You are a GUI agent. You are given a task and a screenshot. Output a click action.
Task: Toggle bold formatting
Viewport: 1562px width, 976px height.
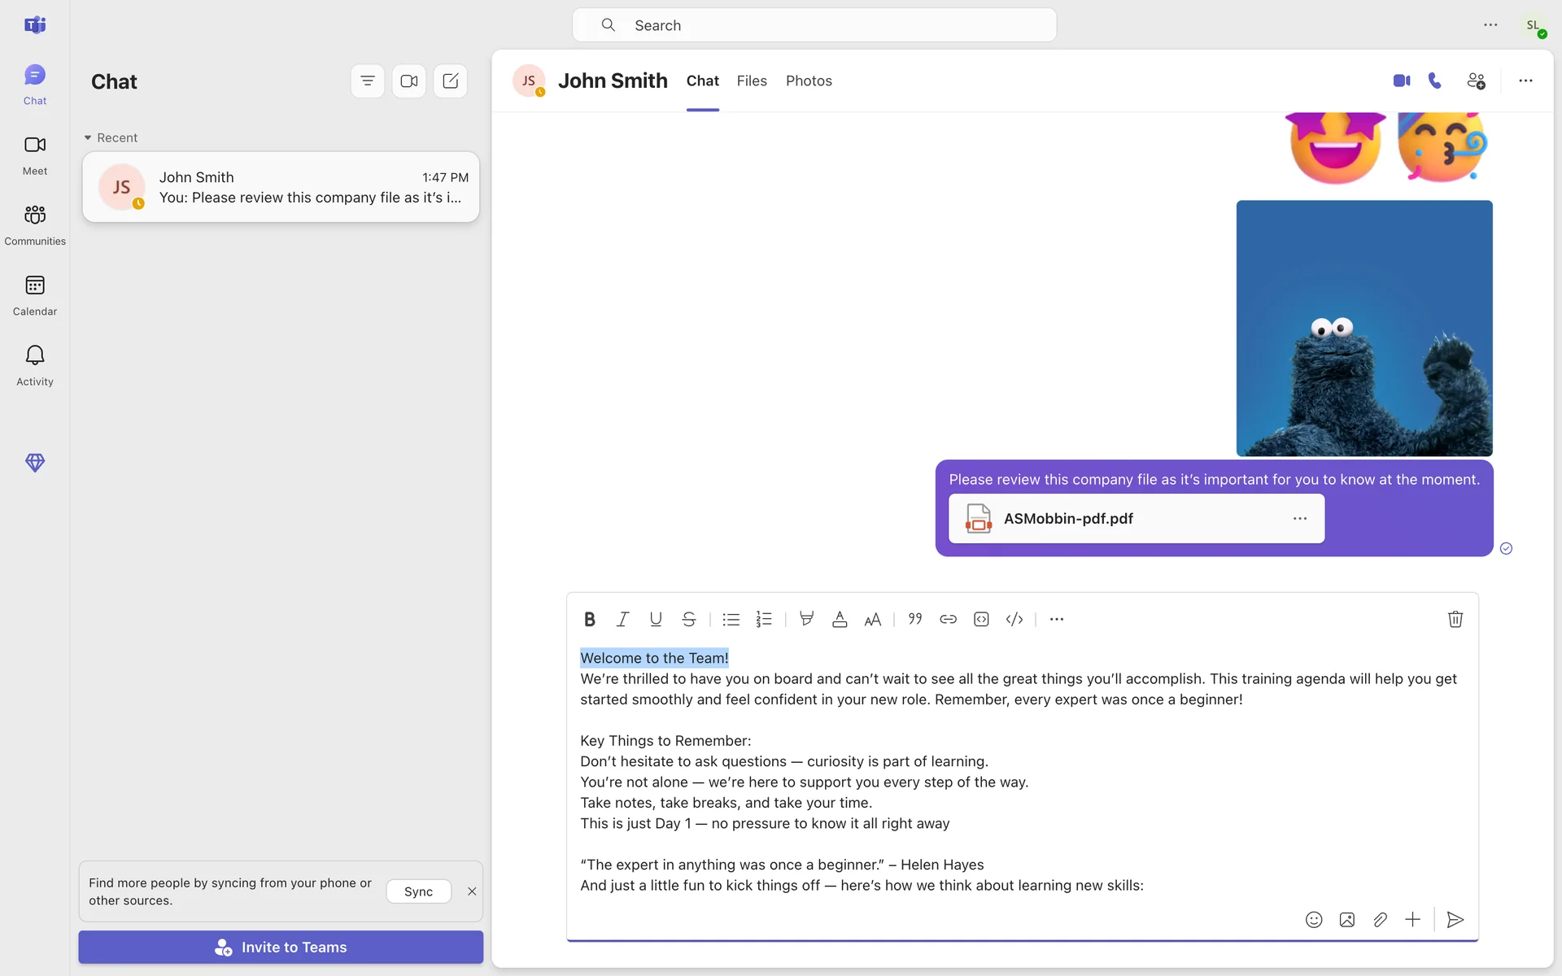click(589, 619)
